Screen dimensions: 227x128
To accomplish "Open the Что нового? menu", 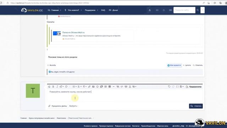I will point(72,10).
